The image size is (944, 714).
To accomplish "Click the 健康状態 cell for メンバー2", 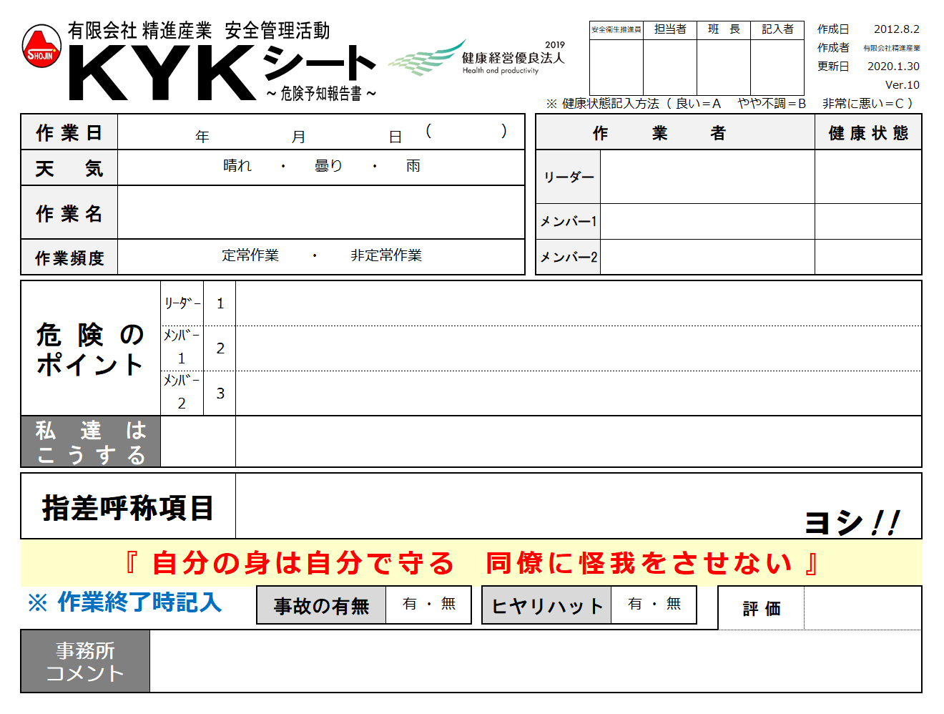I will point(868,257).
